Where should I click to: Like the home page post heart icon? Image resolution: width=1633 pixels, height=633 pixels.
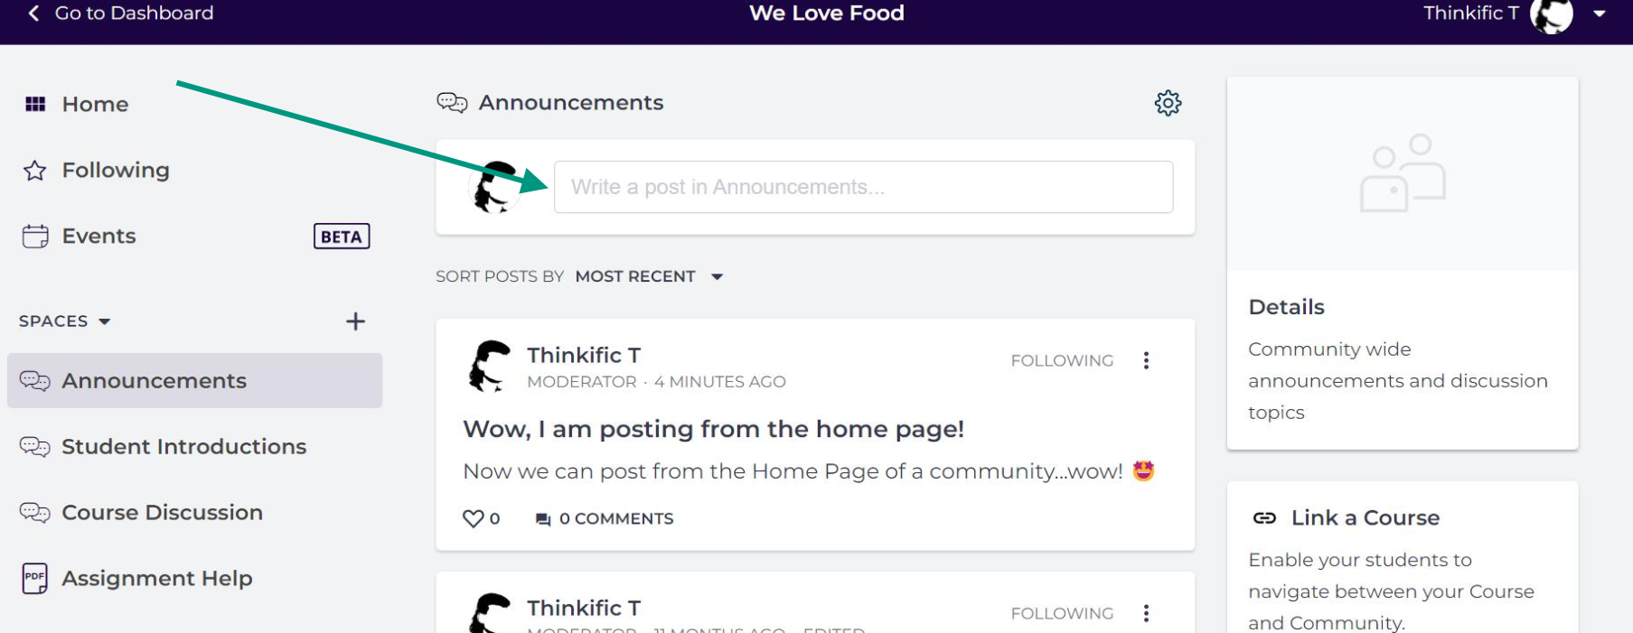(x=473, y=518)
